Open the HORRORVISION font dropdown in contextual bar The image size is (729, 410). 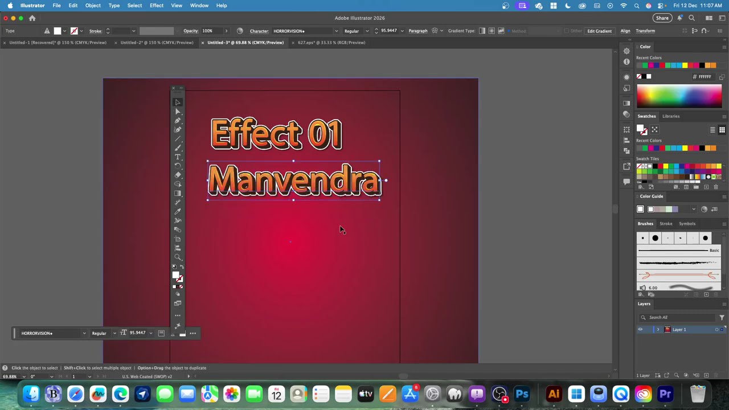(84, 333)
